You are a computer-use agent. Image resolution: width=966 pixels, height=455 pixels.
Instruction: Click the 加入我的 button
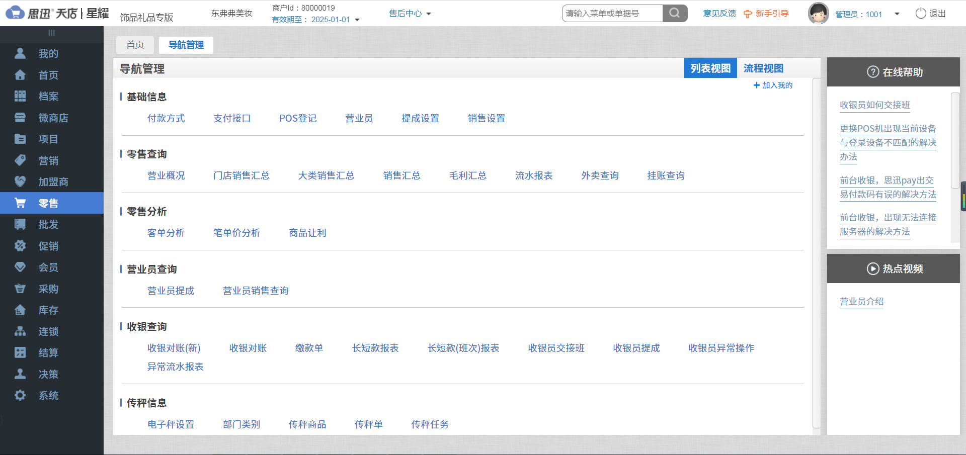(x=773, y=85)
